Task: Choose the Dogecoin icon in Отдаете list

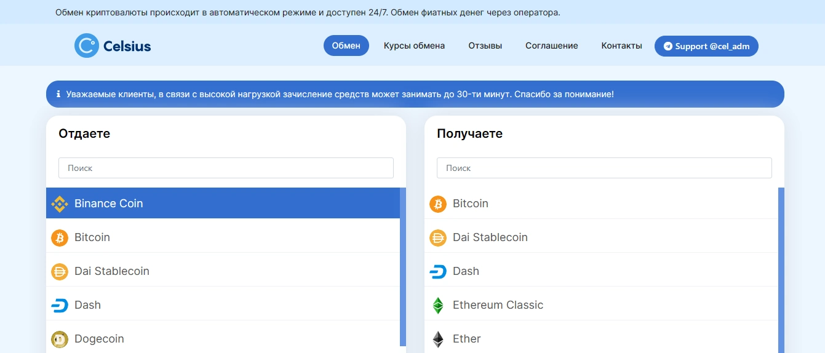Action: point(60,339)
